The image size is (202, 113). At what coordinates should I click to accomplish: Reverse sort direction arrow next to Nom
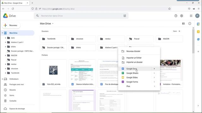(179, 31)
